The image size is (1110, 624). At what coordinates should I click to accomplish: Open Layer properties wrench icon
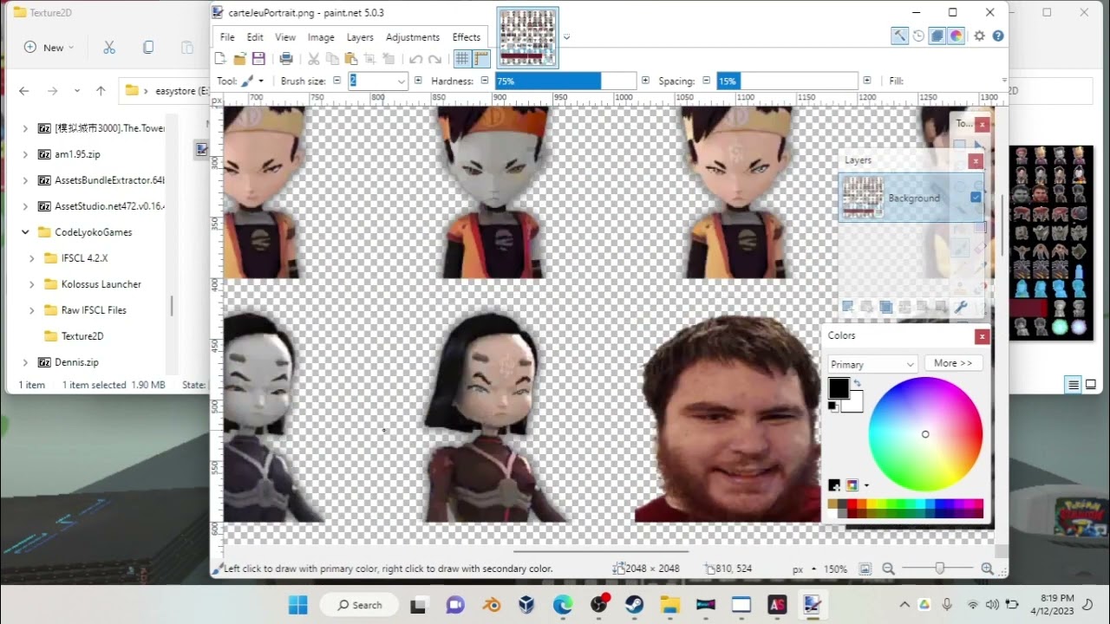960,307
